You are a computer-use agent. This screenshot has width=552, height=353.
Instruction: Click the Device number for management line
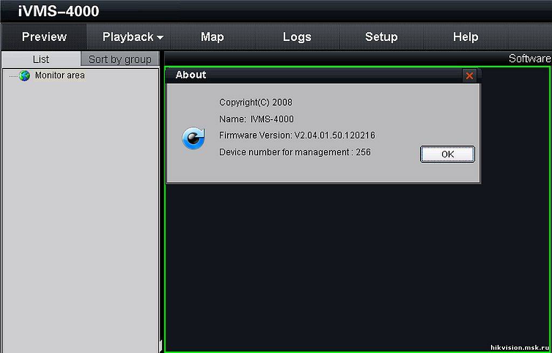point(295,152)
